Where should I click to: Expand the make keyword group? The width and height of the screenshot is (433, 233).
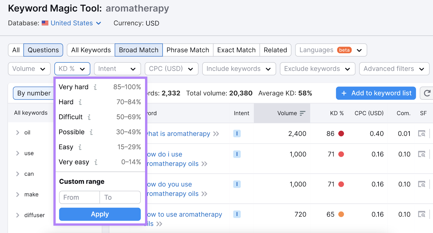point(18,194)
